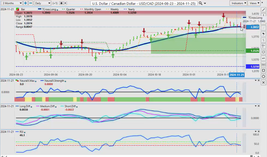Open the symbol search magnifier
The image size is (267, 157).
point(201,3)
